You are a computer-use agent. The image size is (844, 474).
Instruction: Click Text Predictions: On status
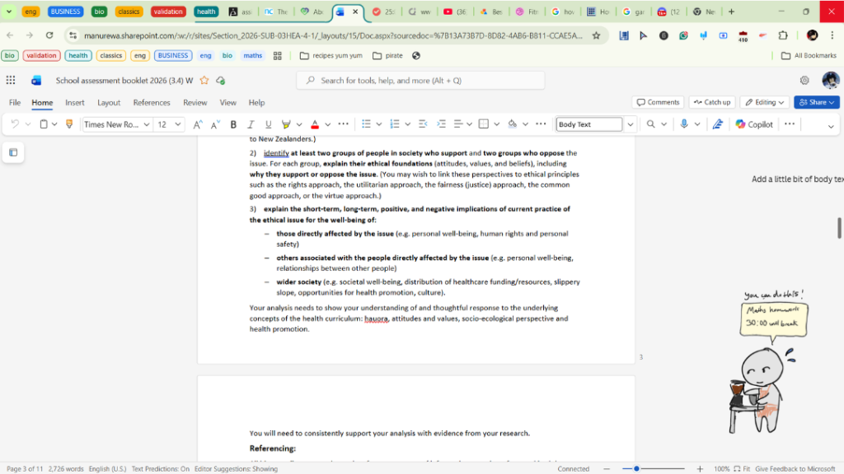coord(161,468)
